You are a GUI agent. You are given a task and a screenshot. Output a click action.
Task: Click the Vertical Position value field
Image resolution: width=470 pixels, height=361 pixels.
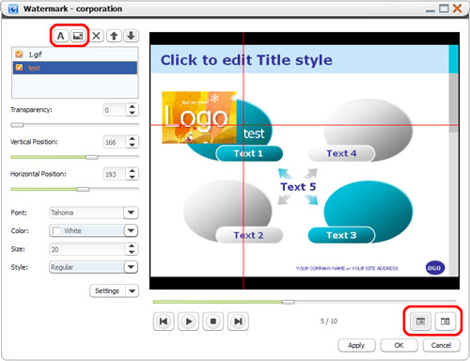[115, 142]
